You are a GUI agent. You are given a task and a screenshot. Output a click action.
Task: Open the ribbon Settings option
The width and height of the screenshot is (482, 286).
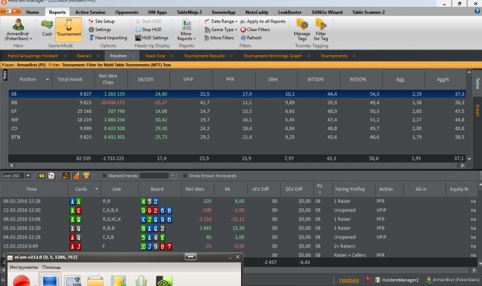(100, 30)
